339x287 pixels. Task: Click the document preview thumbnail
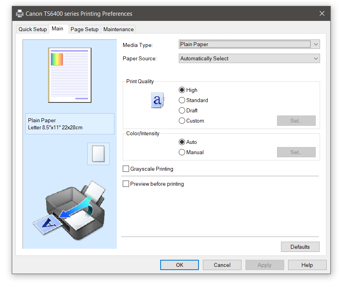(69, 75)
